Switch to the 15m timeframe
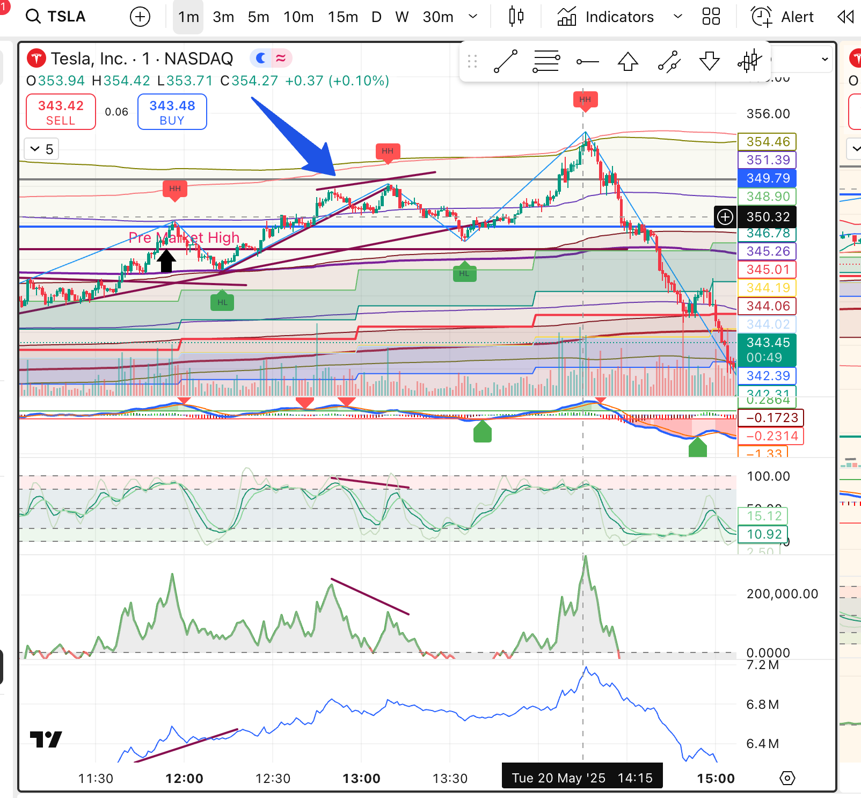Viewport: 861px width, 798px height. (342, 17)
